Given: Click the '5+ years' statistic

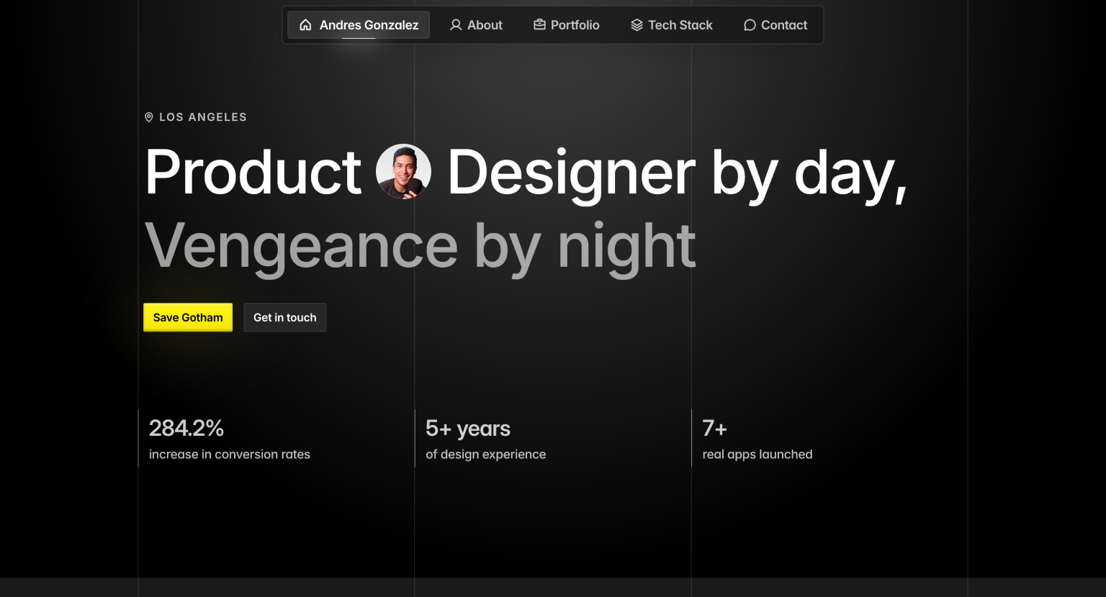Looking at the screenshot, I should click(468, 429).
